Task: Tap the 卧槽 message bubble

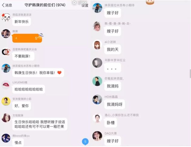Action: pos(111,123)
